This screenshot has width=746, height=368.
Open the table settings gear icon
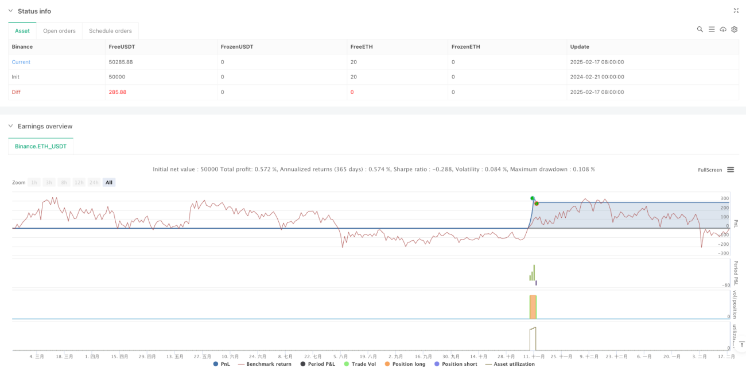point(734,29)
